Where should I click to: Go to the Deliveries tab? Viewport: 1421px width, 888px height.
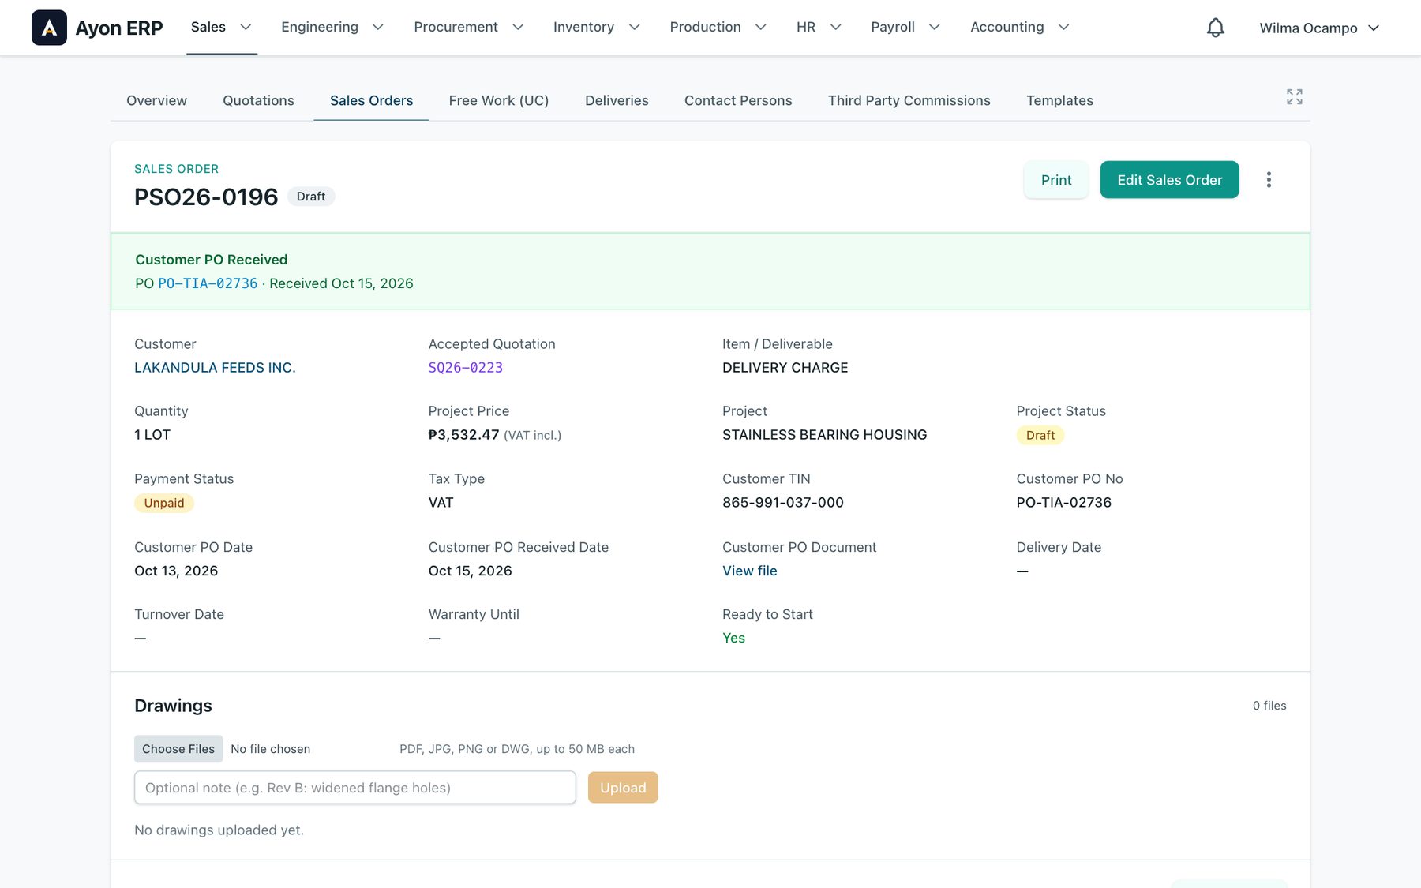tap(617, 100)
